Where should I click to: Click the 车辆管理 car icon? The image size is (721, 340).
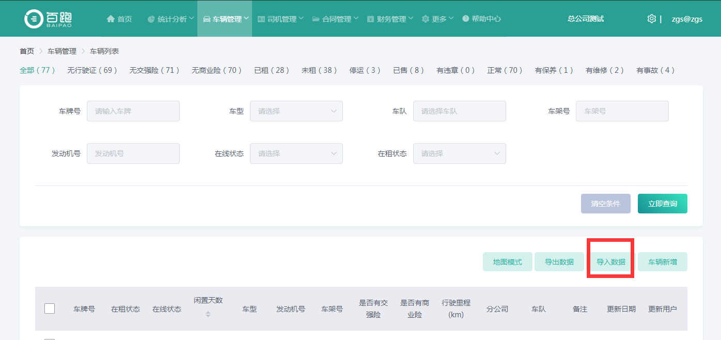(207, 19)
